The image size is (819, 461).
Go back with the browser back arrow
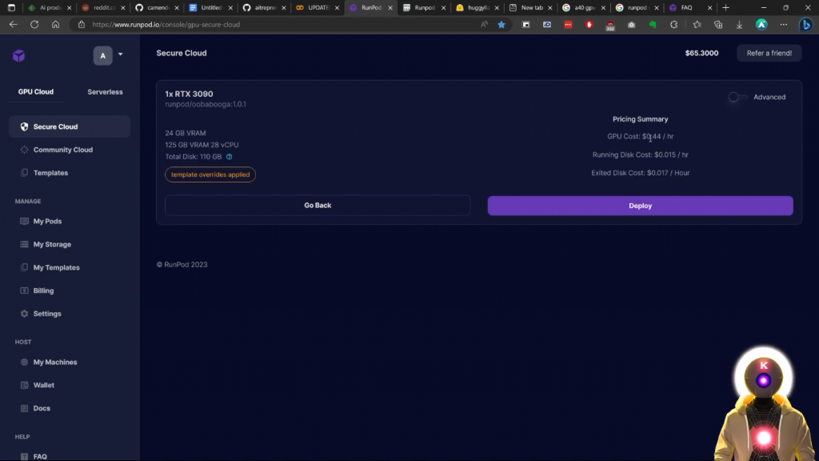[x=13, y=25]
